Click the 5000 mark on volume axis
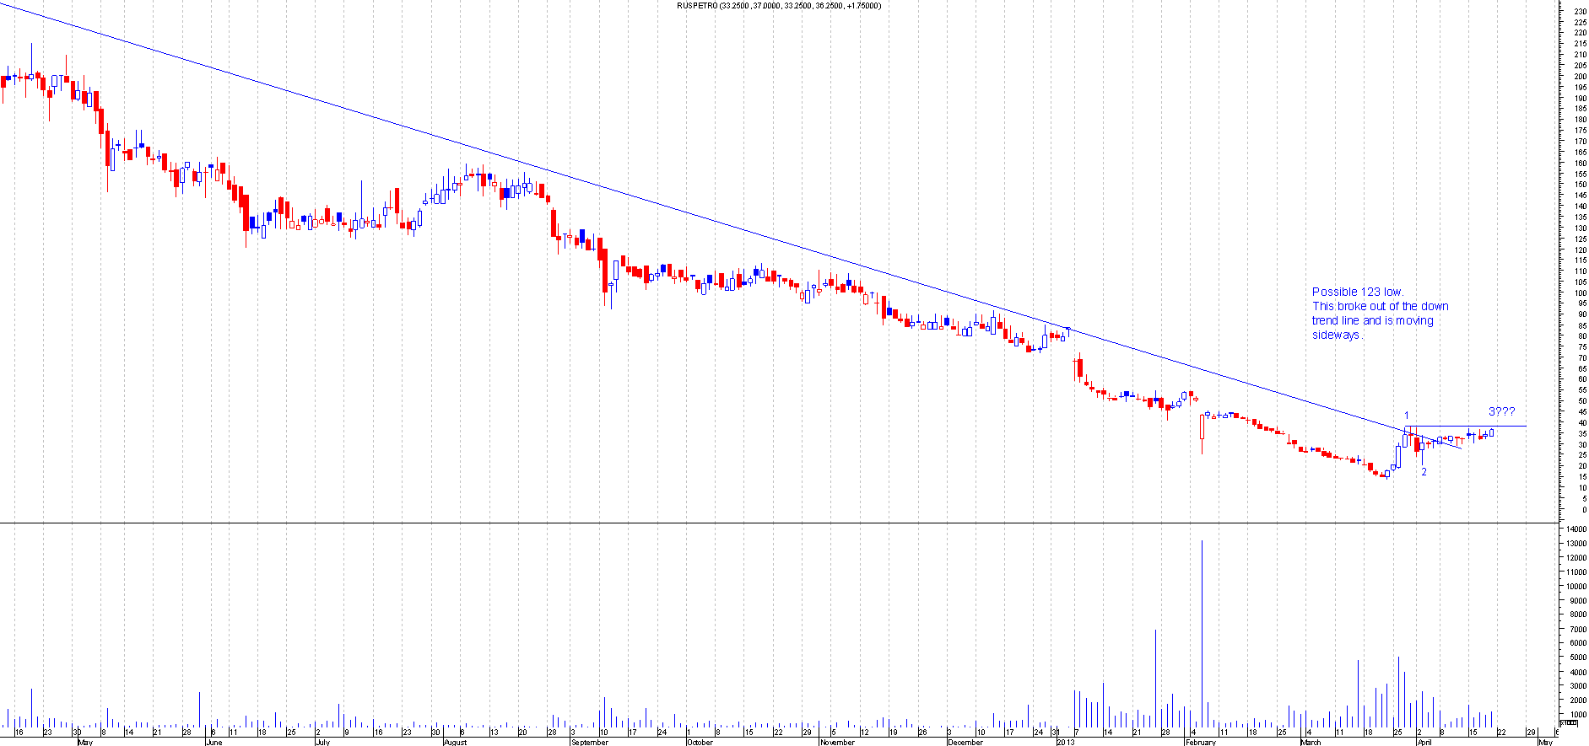 (x=1575, y=657)
